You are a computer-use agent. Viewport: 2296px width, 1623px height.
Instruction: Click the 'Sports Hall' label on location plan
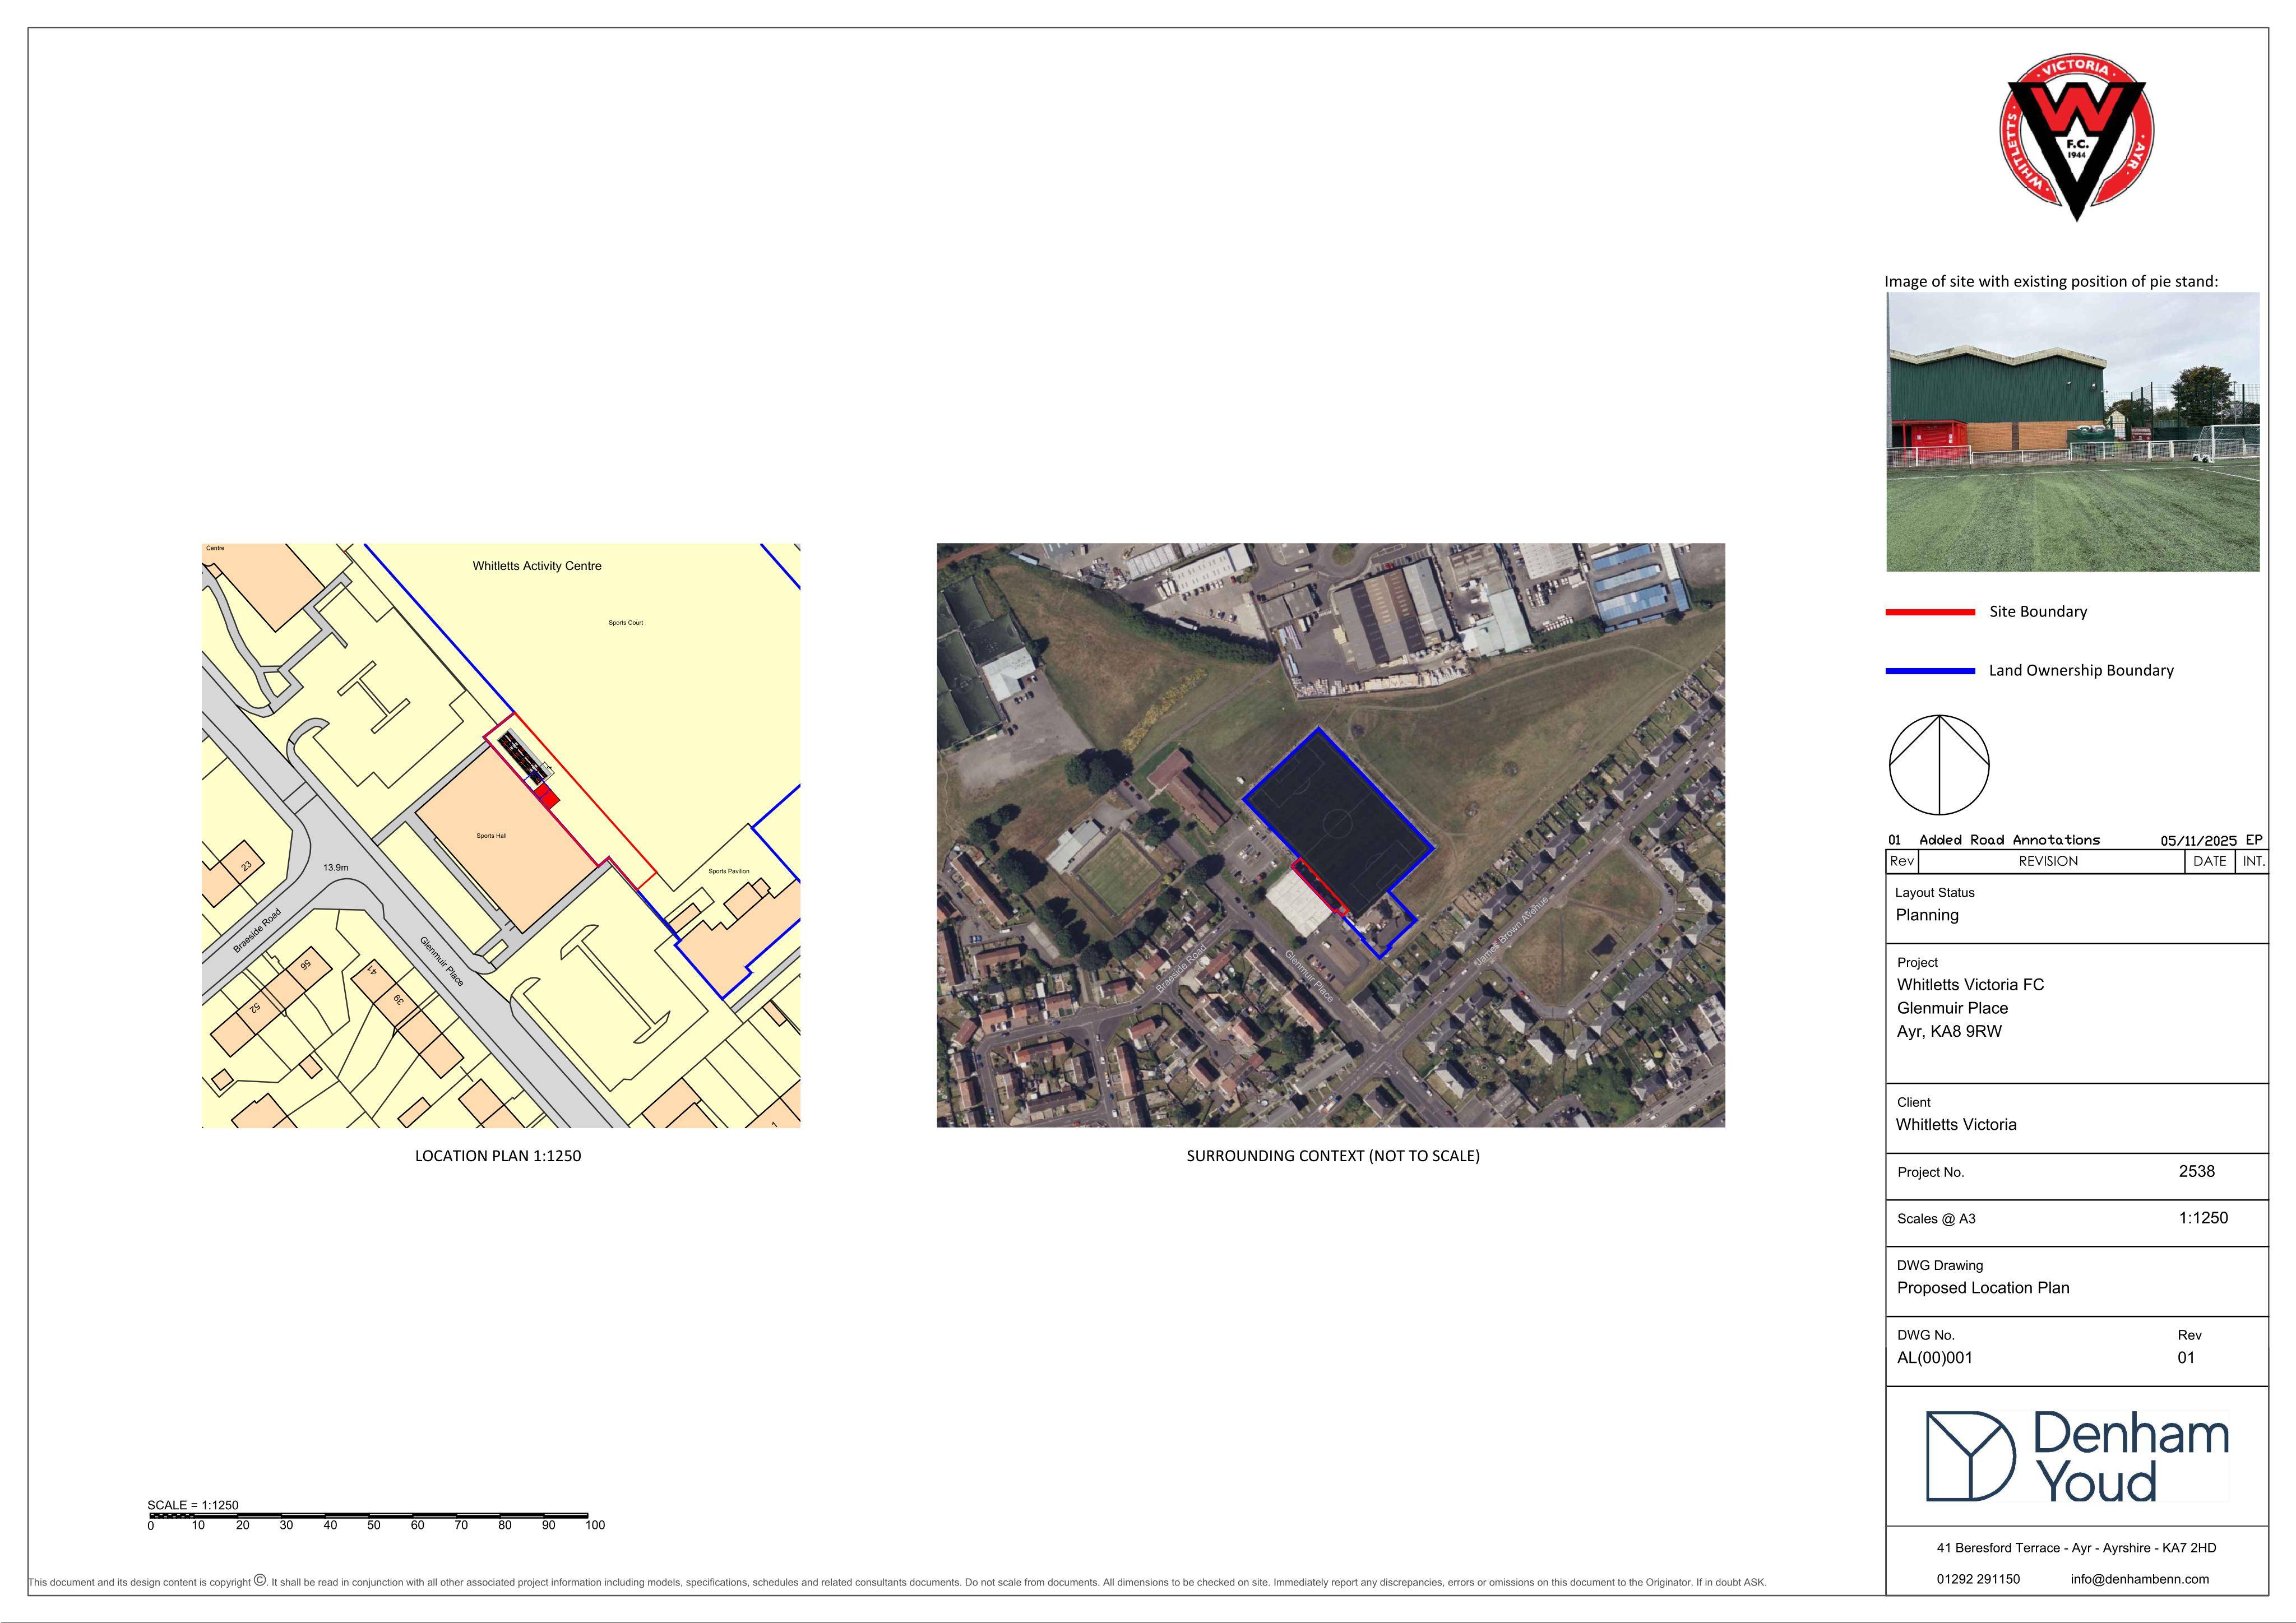491,835
